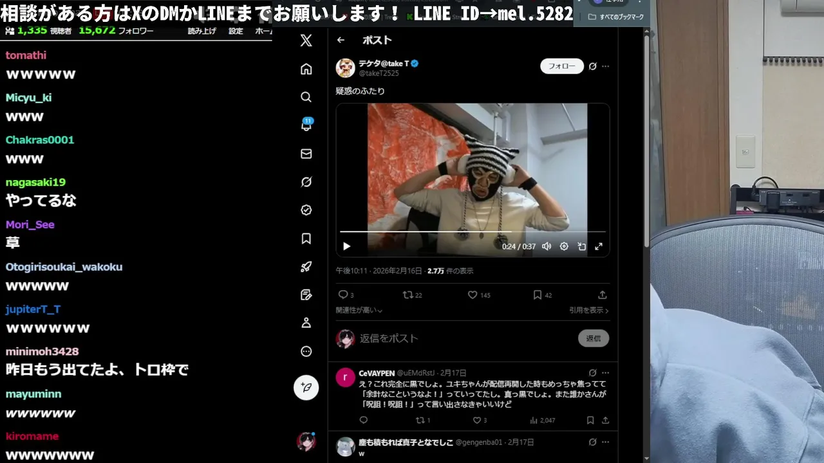This screenshot has height=463, width=824.
Task: Click username minimoh3428 in chat
Action: pos(42,352)
